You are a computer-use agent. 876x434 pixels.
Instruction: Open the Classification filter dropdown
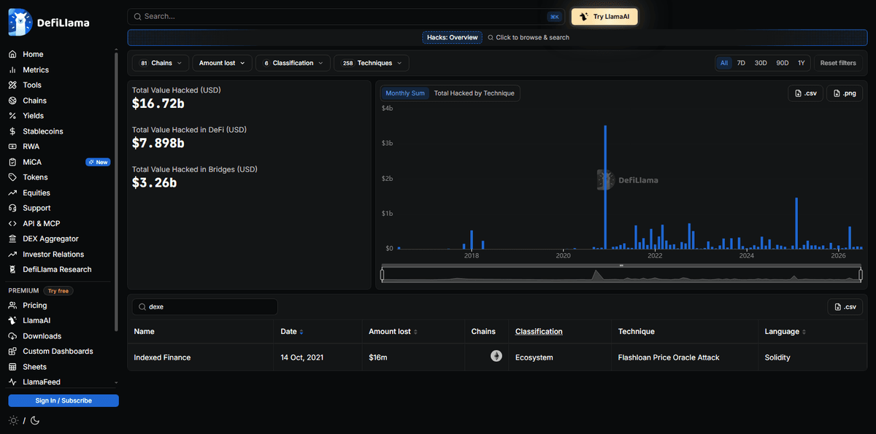click(x=293, y=63)
